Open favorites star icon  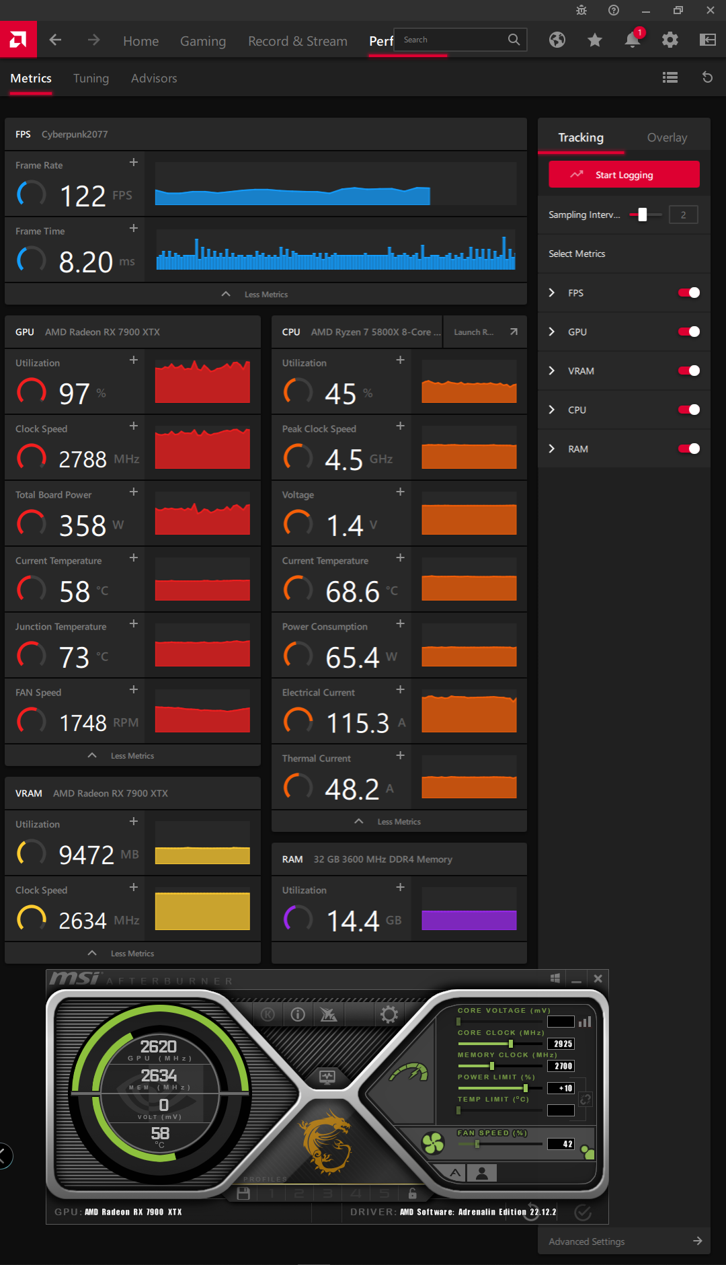tap(595, 40)
